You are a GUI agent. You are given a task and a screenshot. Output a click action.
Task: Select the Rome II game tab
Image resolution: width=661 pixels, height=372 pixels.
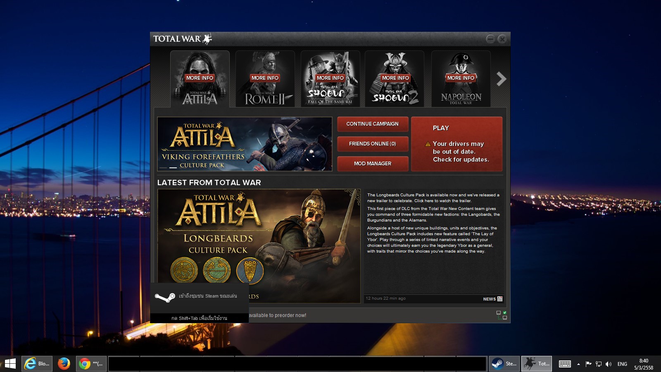coord(265,79)
